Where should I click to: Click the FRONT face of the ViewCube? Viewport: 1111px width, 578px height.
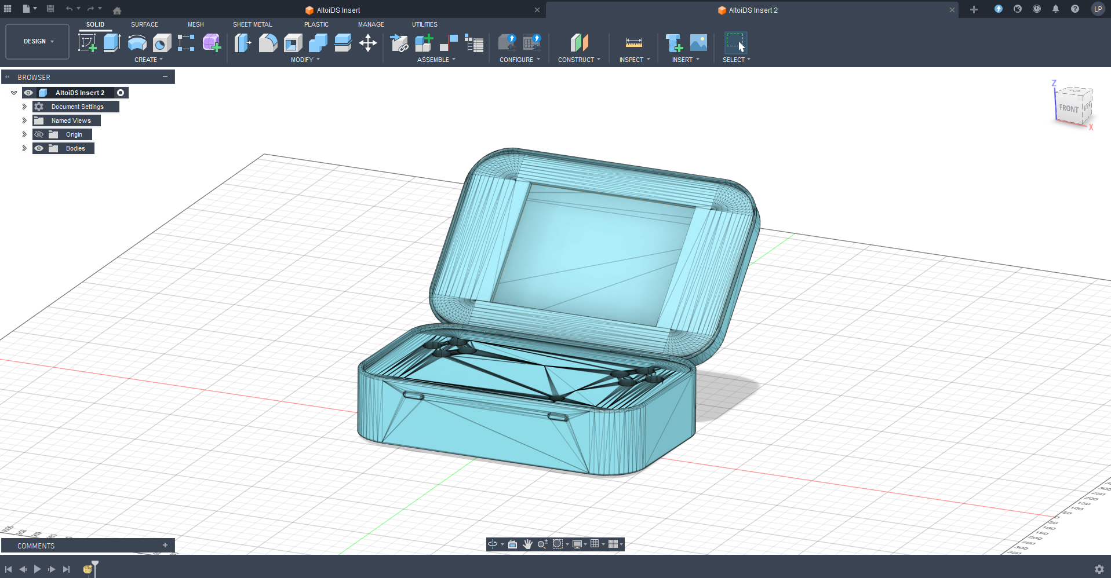pyautogui.click(x=1068, y=108)
